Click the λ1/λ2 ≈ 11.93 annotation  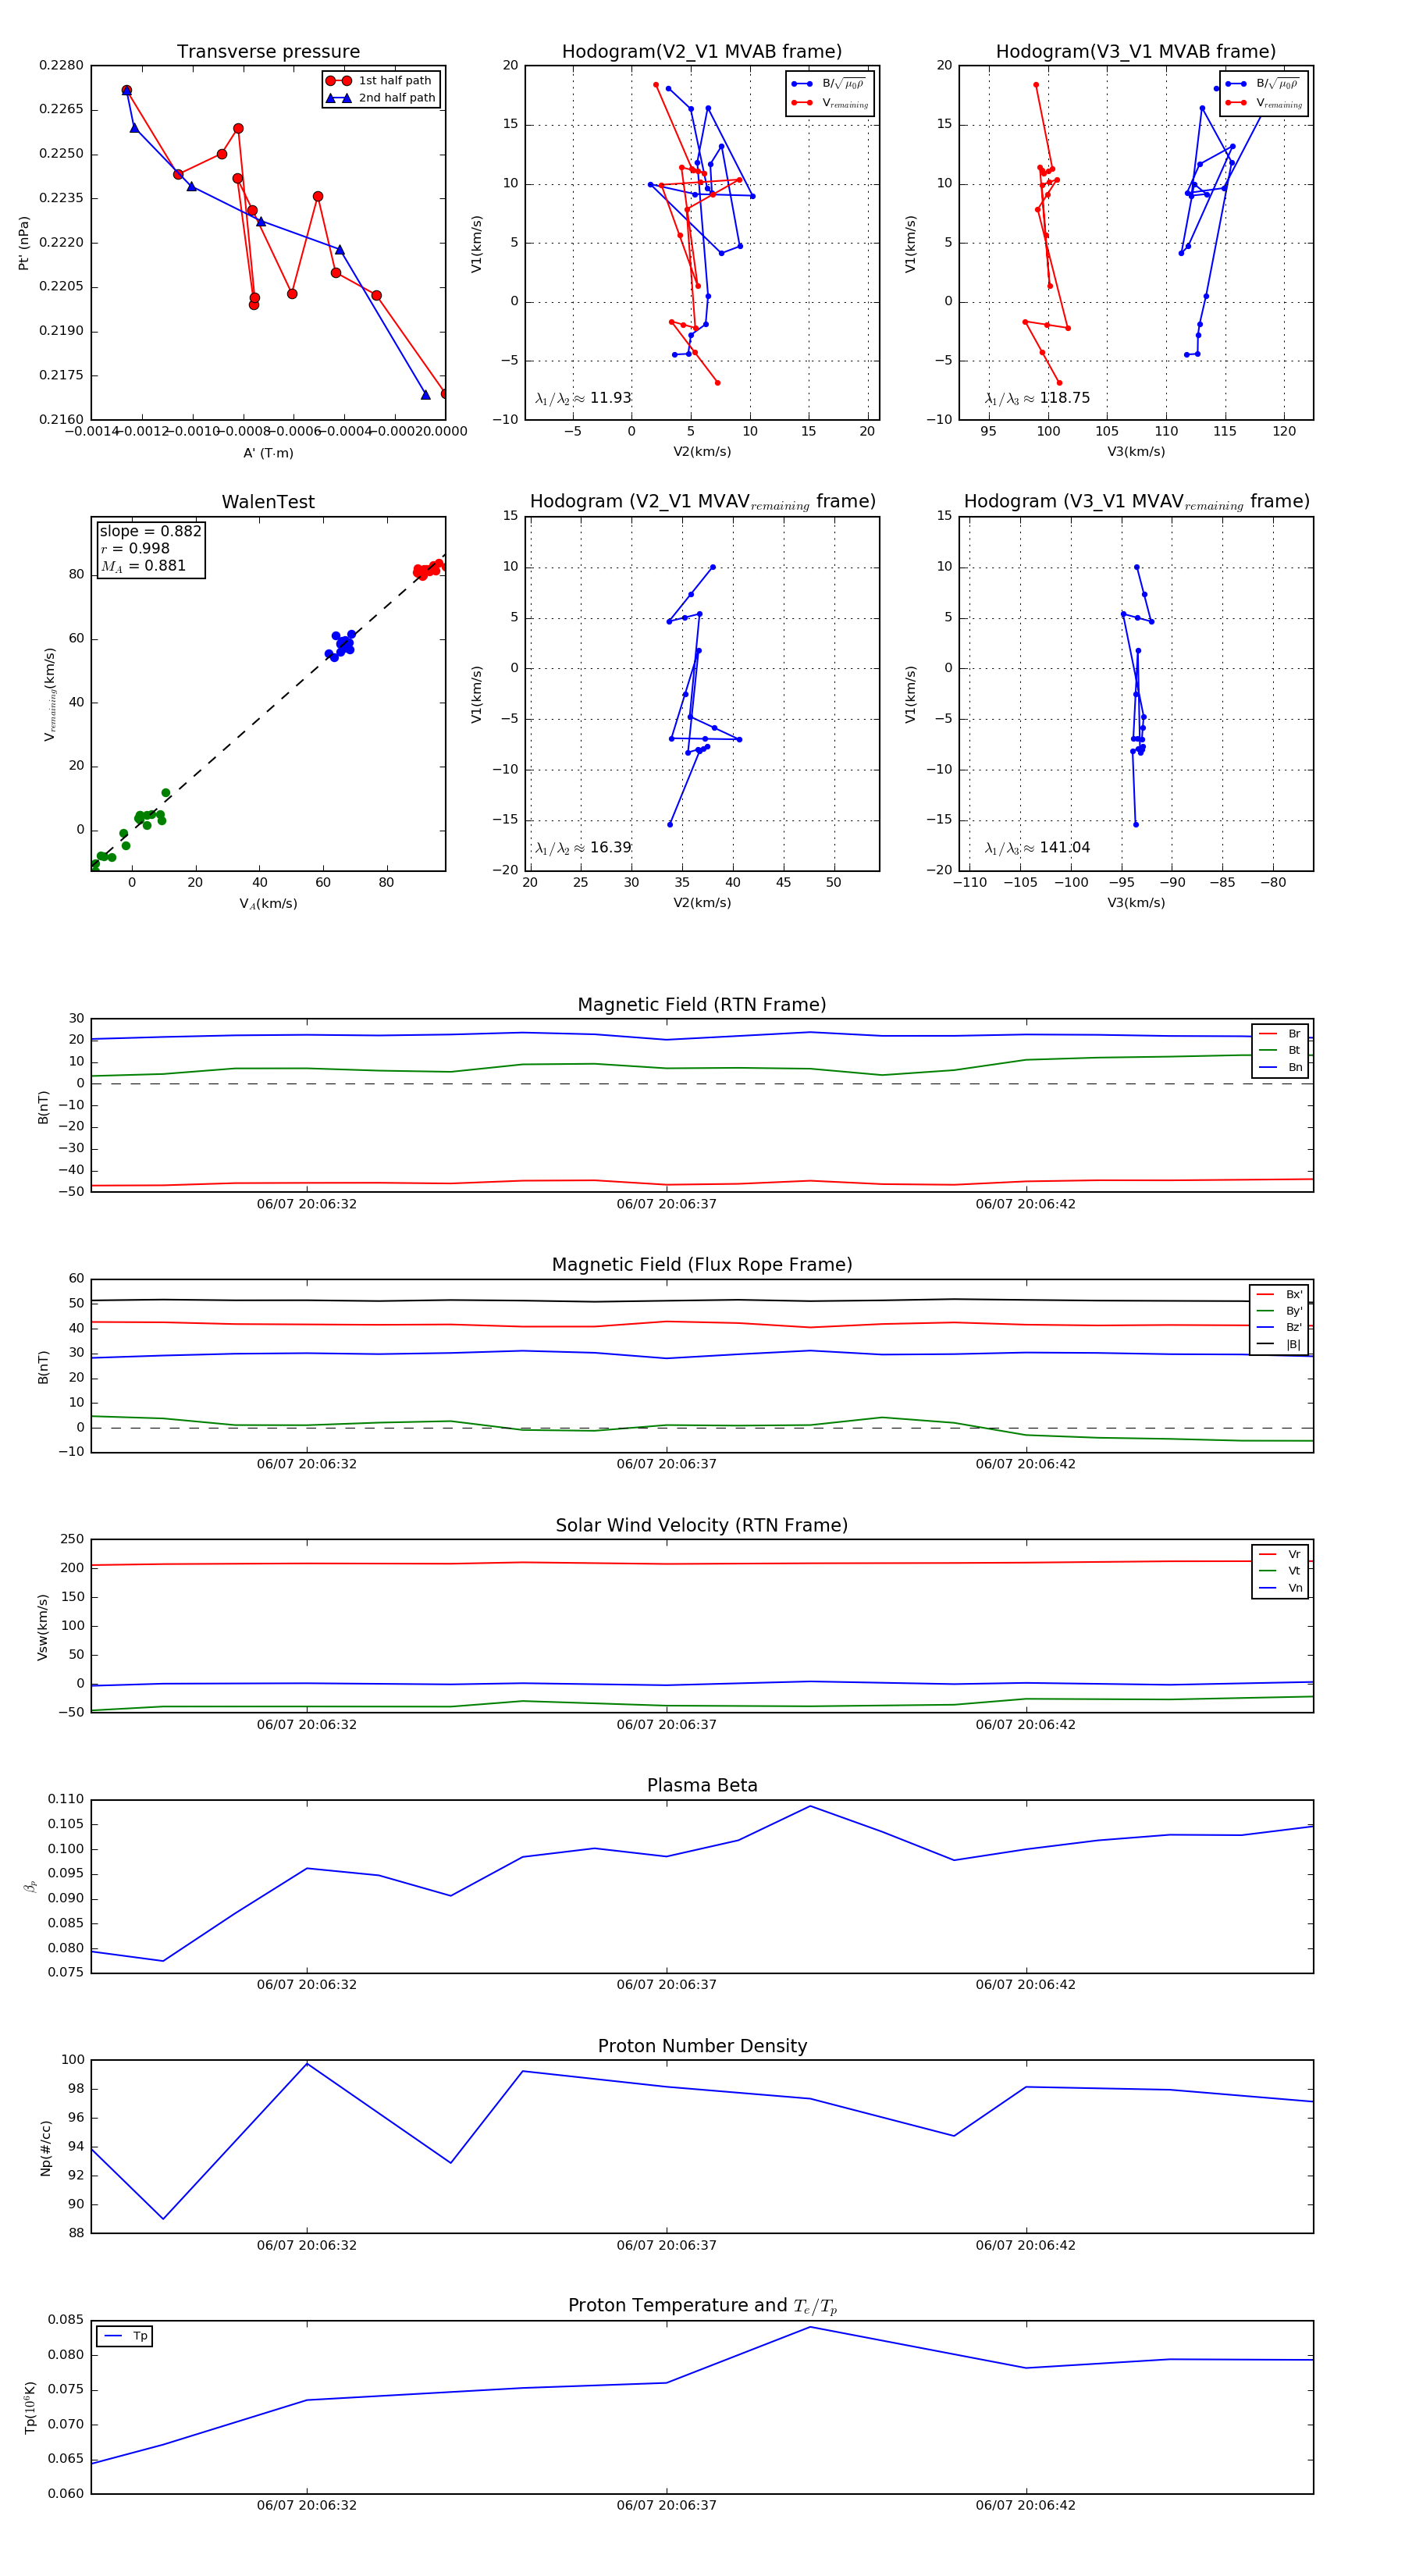point(583,398)
